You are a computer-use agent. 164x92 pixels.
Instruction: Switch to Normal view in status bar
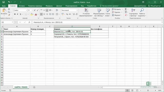pyautogui.click(x=127, y=90)
